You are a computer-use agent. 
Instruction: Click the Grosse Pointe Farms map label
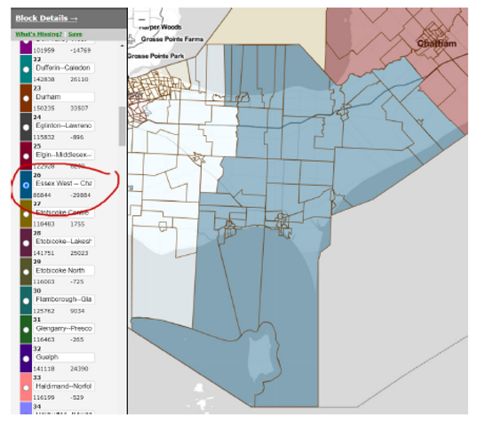pos(172,39)
